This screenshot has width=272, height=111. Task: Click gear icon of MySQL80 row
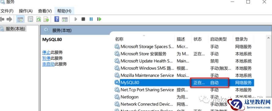click(117, 83)
